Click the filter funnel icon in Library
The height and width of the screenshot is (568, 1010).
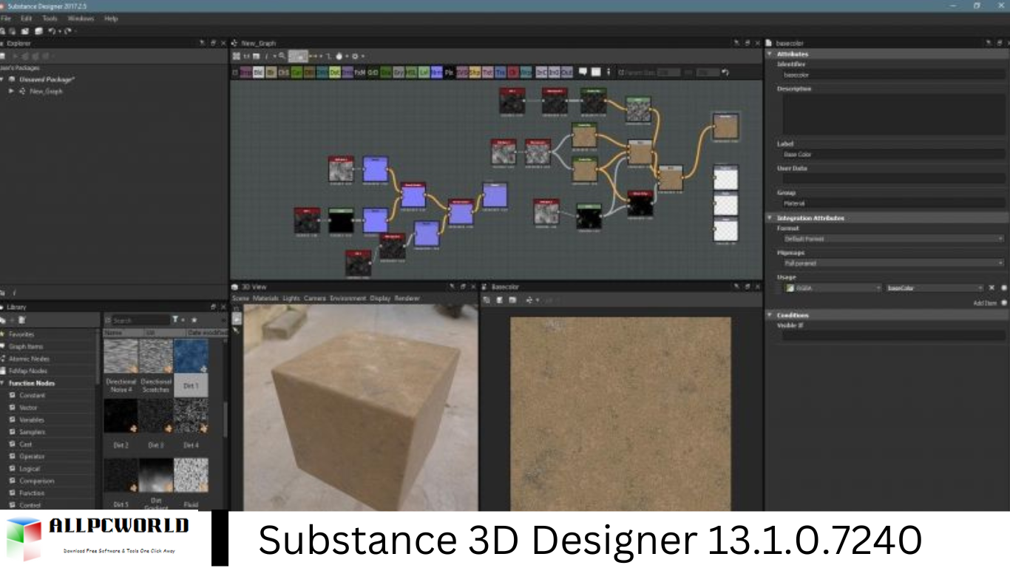click(176, 319)
